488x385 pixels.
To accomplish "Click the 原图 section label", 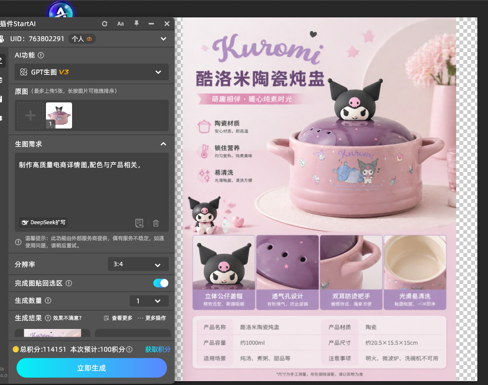I will (21, 91).
